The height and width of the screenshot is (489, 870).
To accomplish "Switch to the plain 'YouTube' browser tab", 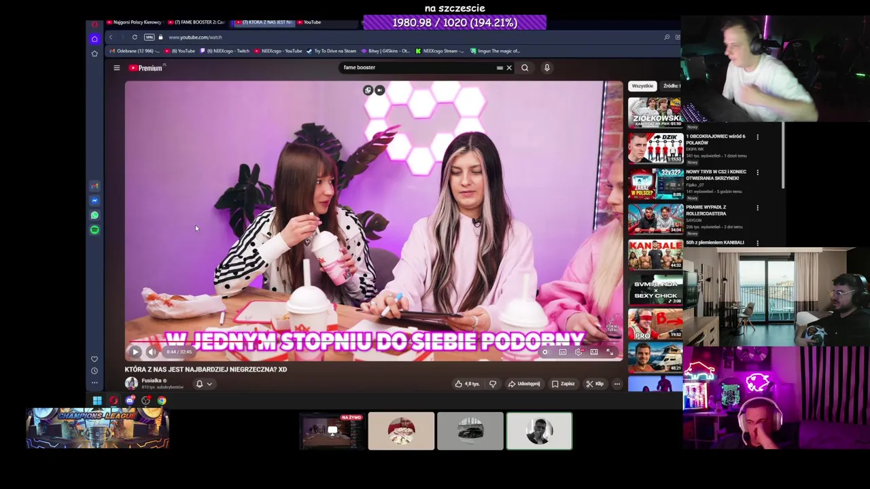I will (308, 22).
